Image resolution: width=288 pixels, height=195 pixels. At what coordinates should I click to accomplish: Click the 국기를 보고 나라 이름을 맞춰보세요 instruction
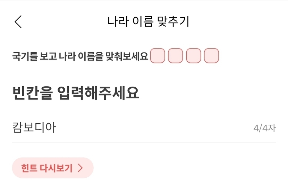80,56
